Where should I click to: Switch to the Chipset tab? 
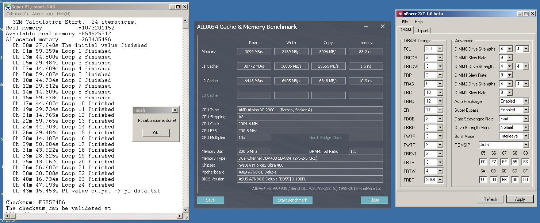(x=422, y=31)
